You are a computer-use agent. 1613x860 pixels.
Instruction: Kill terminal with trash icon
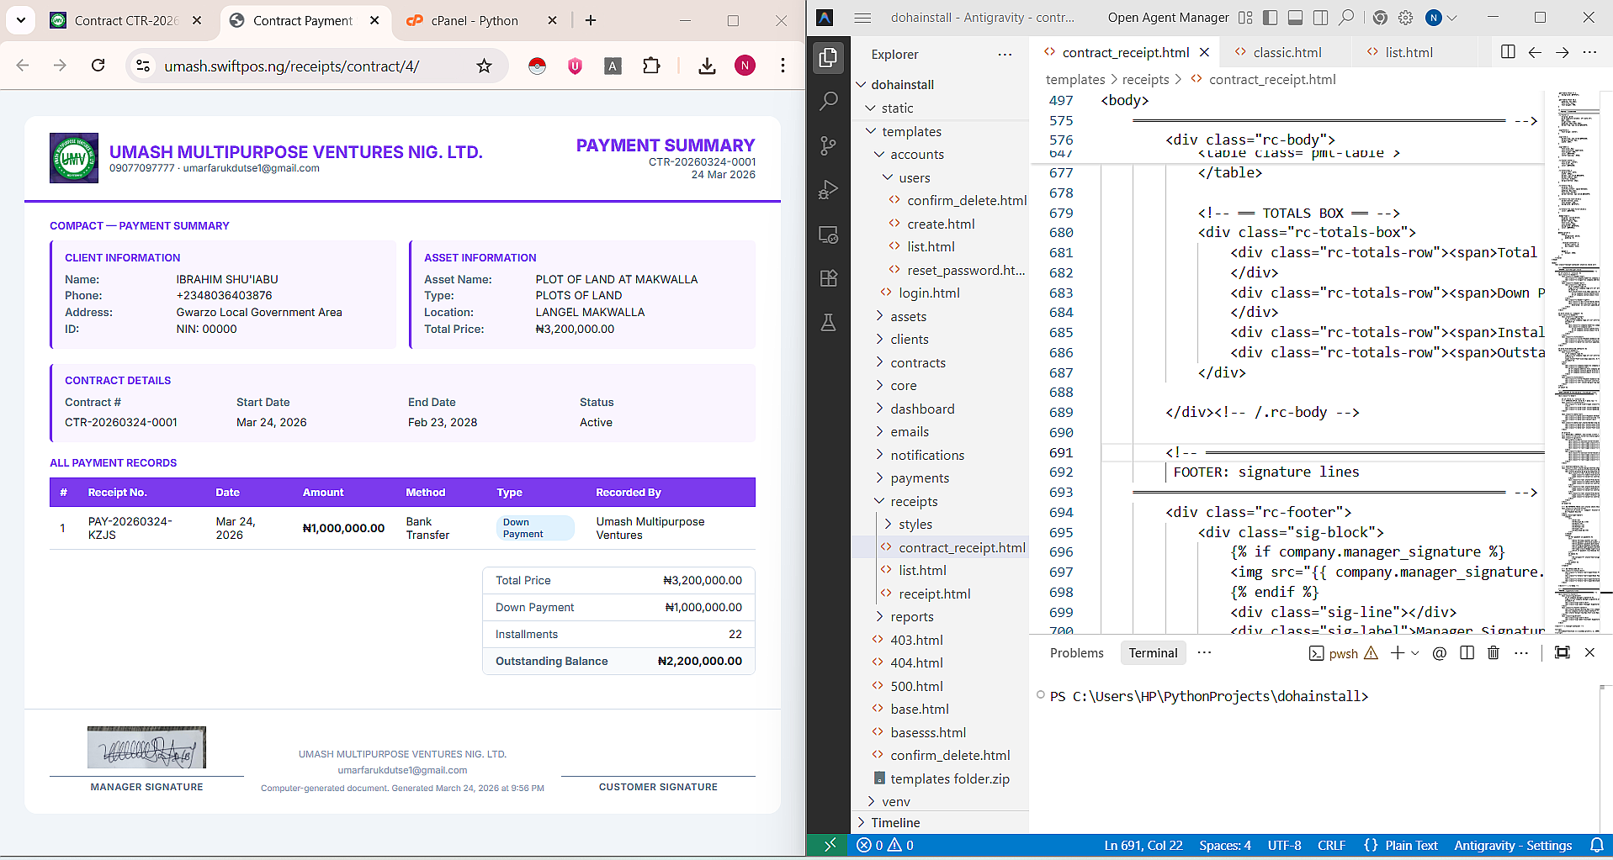[x=1494, y=653]
